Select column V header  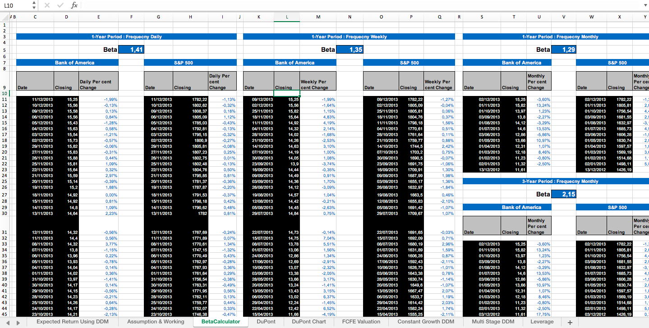pyautogui.click(x=564, y=17)
